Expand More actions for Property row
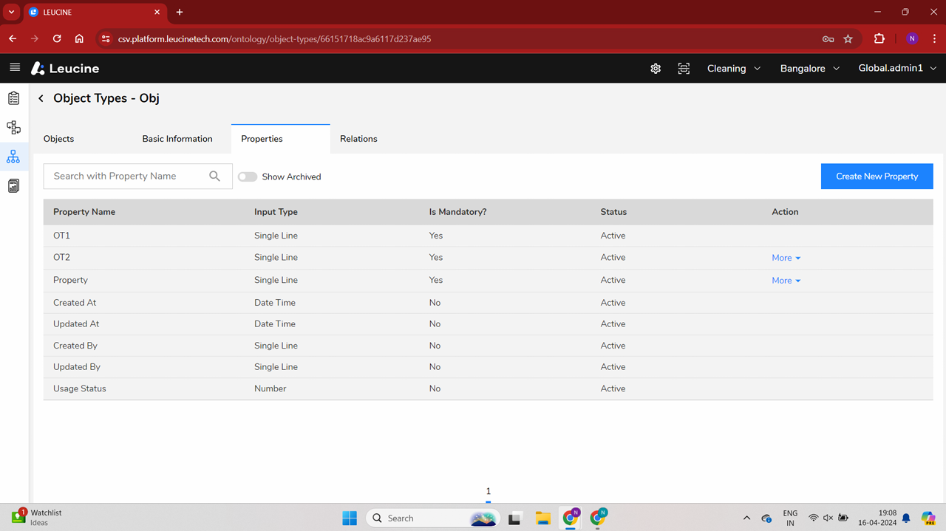The width and height of the screenshot is (946, 531). [786, 281]
